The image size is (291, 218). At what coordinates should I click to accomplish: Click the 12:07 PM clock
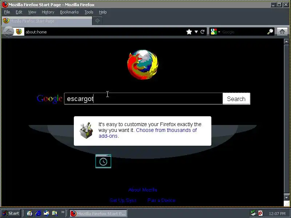pyautogui.click(x=277, y=214)
